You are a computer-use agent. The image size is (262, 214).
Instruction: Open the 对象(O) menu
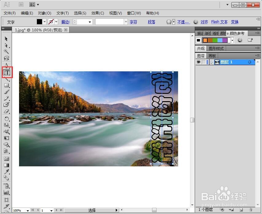45,13
